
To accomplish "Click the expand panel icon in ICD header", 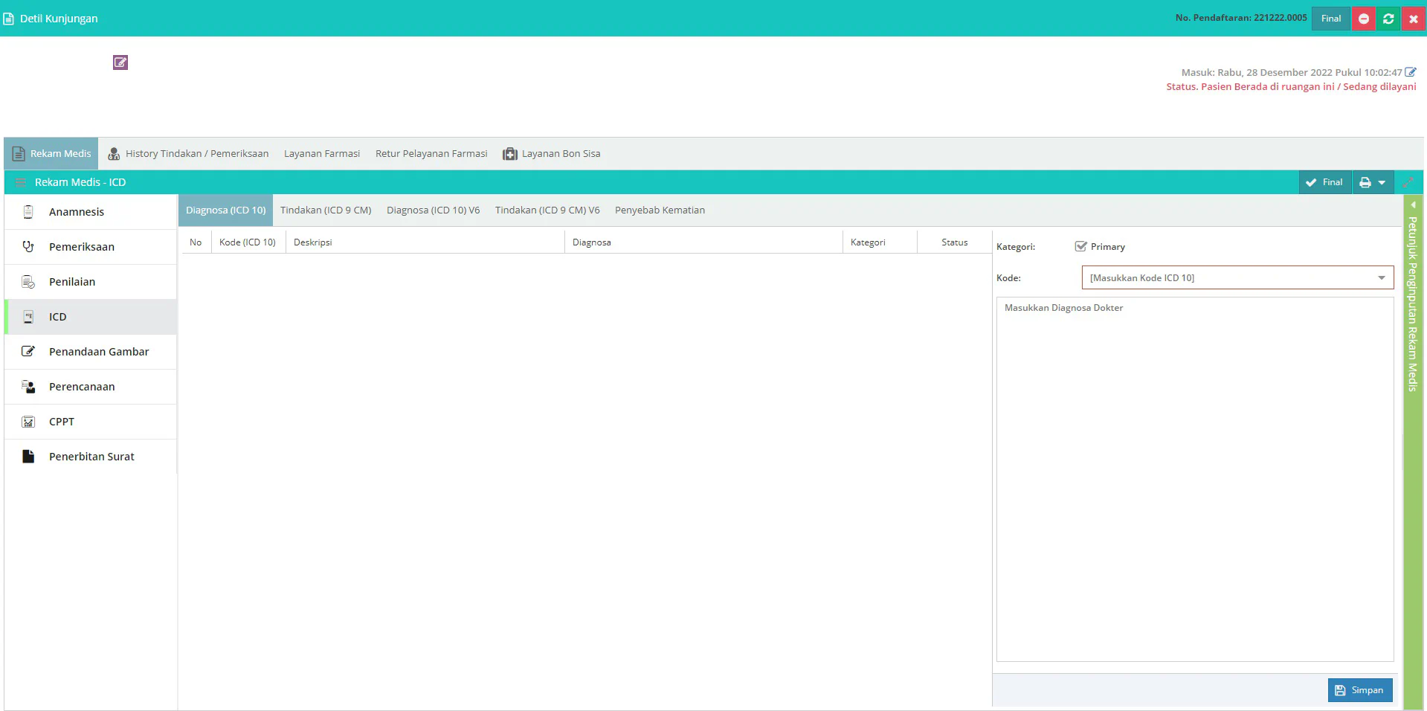I will tap(1408, 182).
